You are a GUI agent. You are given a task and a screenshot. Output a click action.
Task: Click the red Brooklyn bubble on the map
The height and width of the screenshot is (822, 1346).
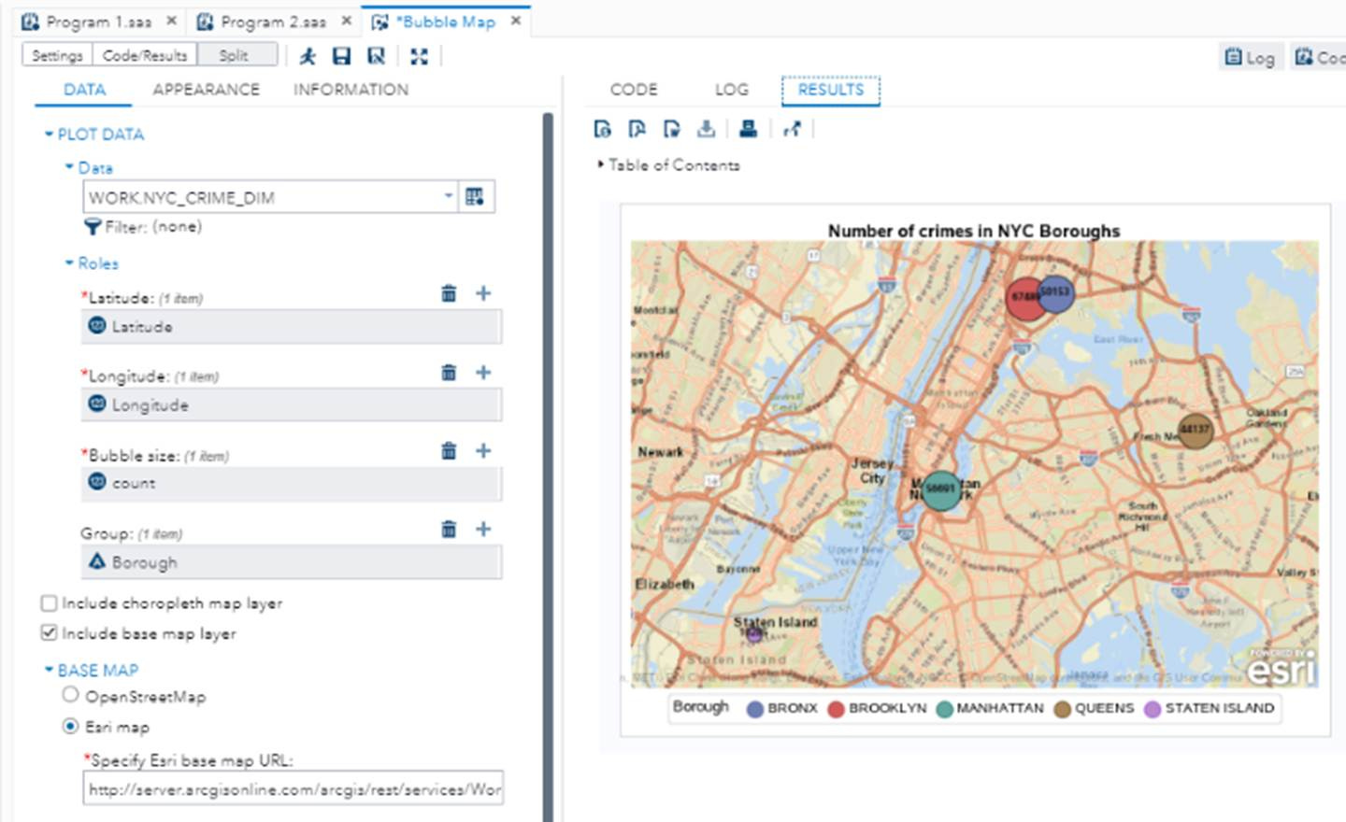point(1024,299)
